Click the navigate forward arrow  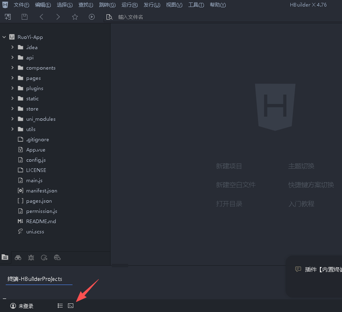pyautogui.click(x=58, y=17)
